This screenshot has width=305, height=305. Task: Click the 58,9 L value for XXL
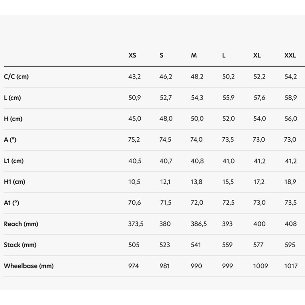click(x=291, y=98)
